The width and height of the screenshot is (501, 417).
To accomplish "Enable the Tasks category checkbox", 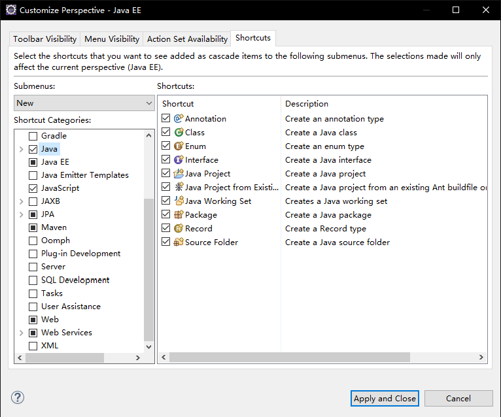I will 33,293.
